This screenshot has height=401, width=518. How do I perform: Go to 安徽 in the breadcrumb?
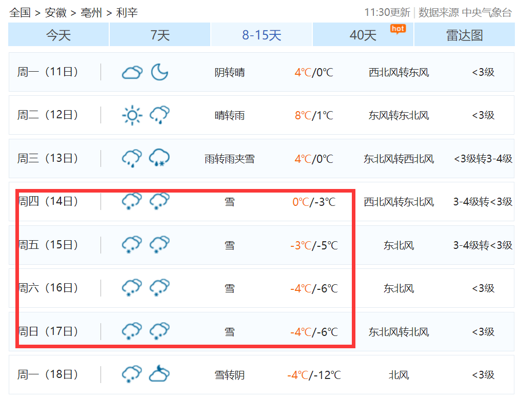point(55,12)
